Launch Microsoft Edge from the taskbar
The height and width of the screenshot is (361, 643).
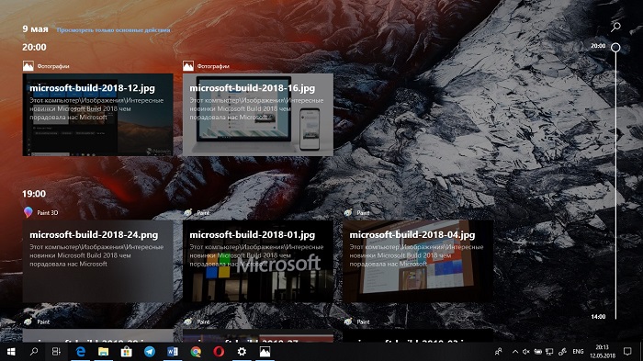[x=81, y=352]
